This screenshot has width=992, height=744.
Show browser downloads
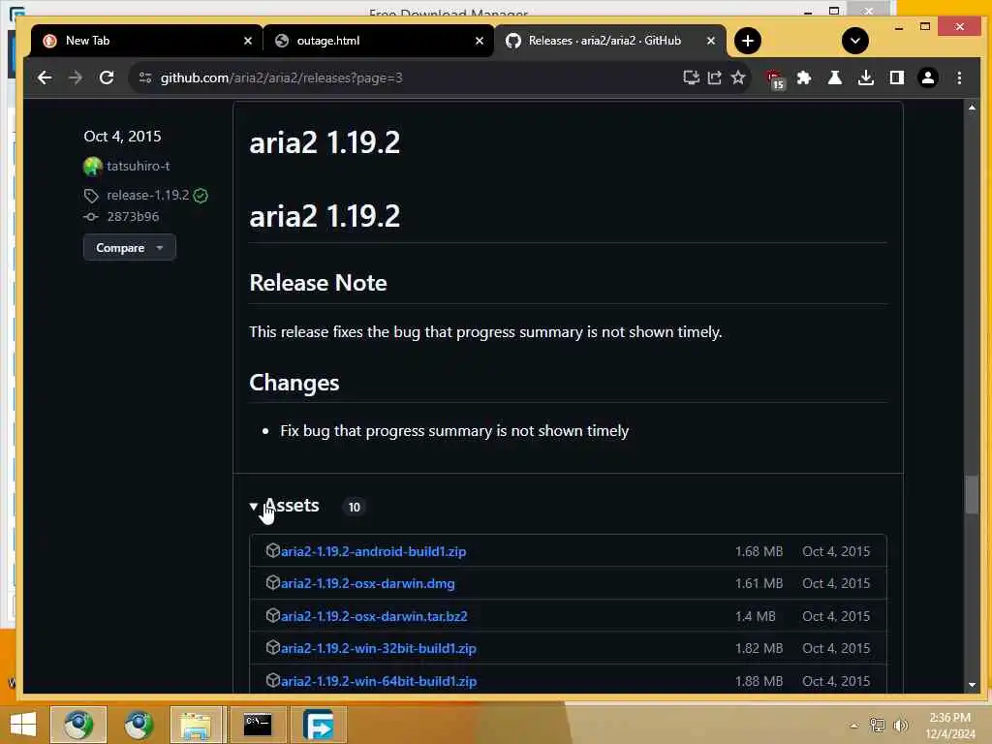point(865,77)
